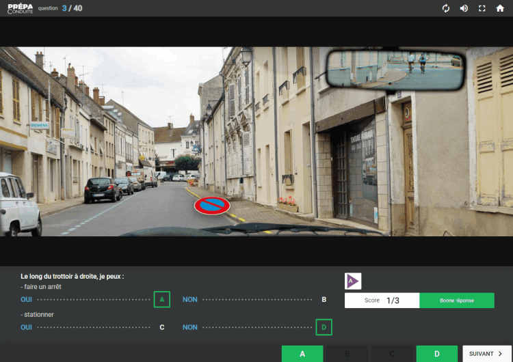The height and width of the screenshot is (362, 513).
Task: Click the Score 1/3 field
Action: tap(382, 301)
